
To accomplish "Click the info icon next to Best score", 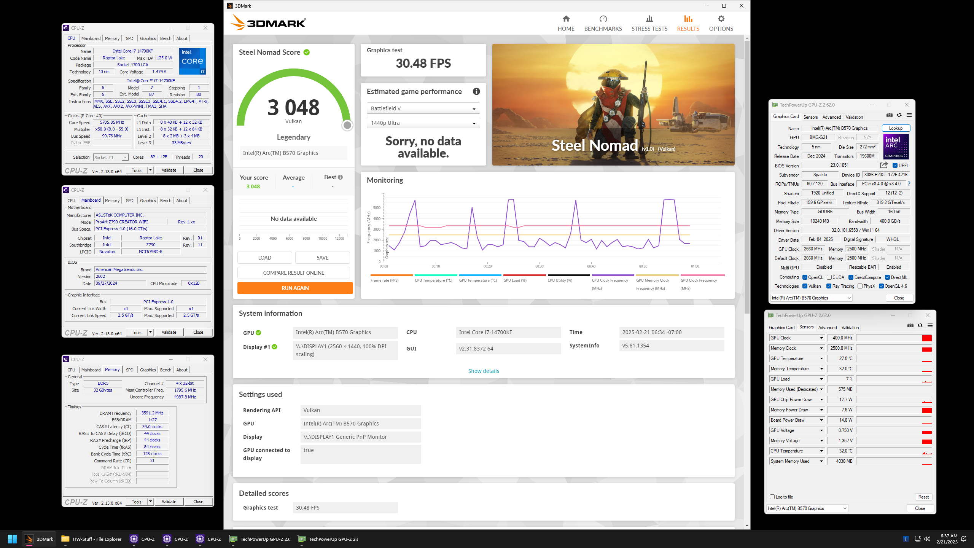I will [x=340, y=177].
